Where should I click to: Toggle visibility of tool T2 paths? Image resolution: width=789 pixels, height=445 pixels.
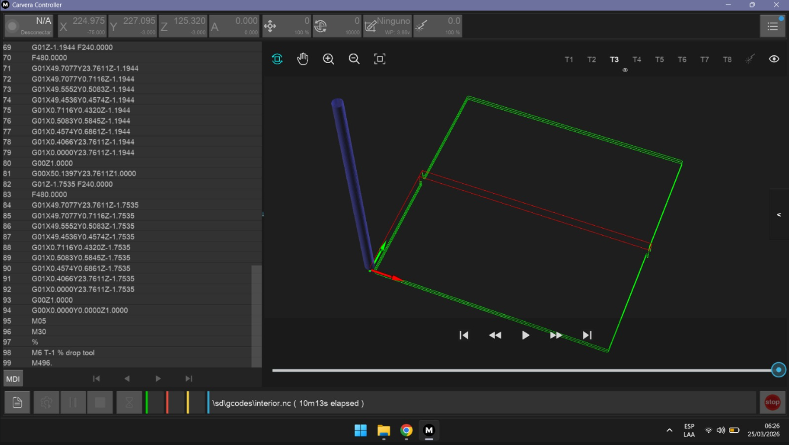592,59
